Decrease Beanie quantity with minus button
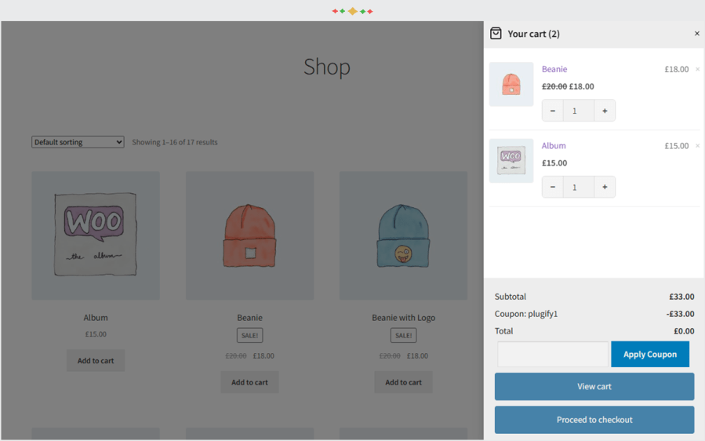Screen dimensions: 705x441 coord(553,111)
